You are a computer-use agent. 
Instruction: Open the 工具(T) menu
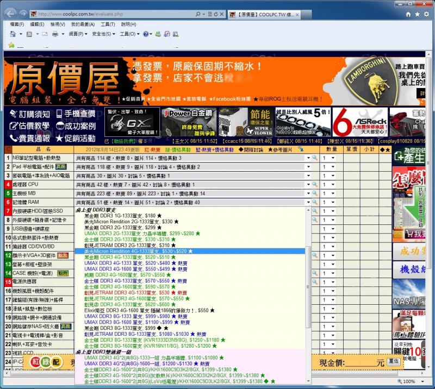(x=108, y=24)
